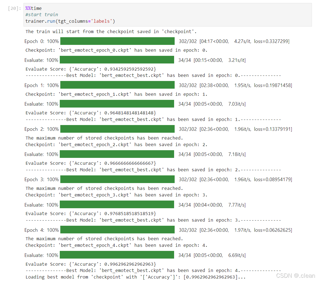This screenshot has height=281, width=316.
Task: Click the Epoch 0 training progress bar
Action: click(118, 41)
